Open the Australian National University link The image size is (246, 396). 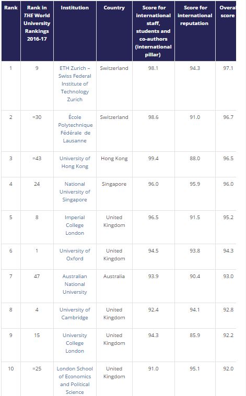click(75, 284)
